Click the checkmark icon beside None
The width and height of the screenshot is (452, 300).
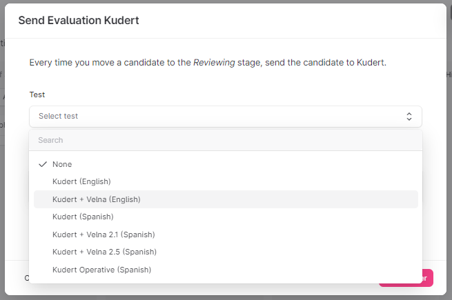pyautogui.click(x=43, y=164)
